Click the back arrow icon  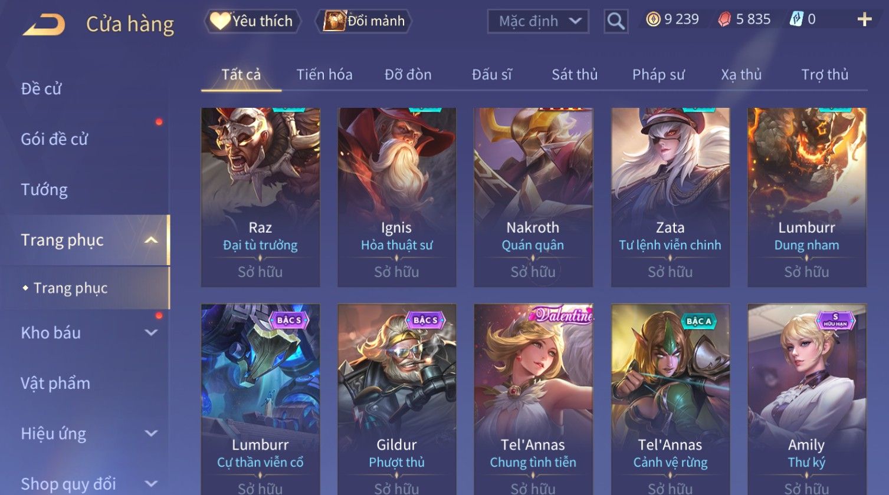tap(44, 25)
